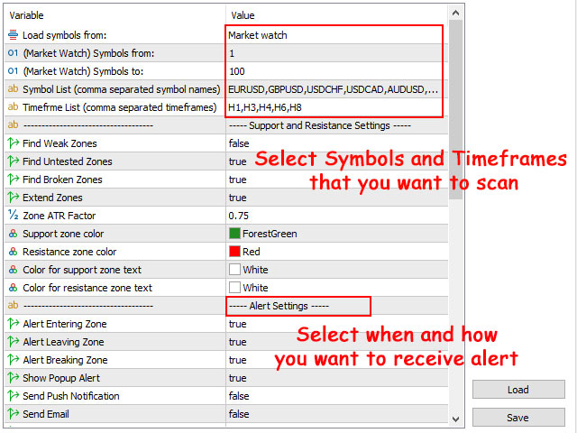This screenshot has height=433, width=577.
Task: Click bool icon beside Find Weak Zones
Action: point(13,143)
